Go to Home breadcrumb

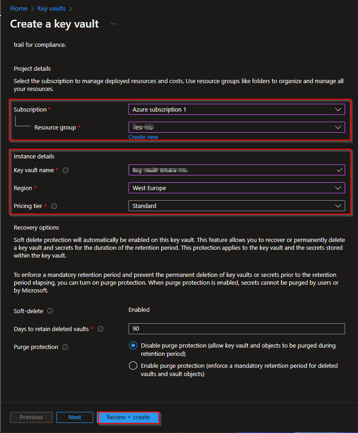pos(18,8)
